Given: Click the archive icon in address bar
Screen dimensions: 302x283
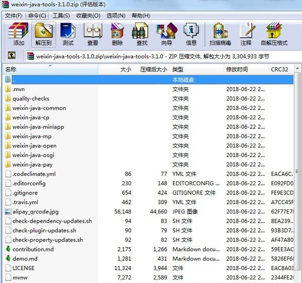Looking at the screenshot, I should (30, 56).
